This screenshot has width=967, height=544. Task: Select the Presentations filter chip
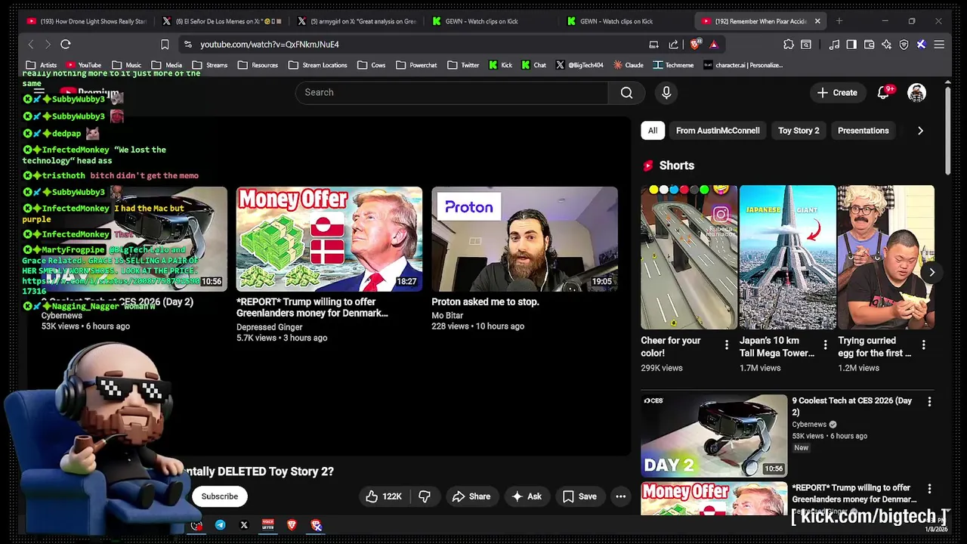click(x=863, y=131)
